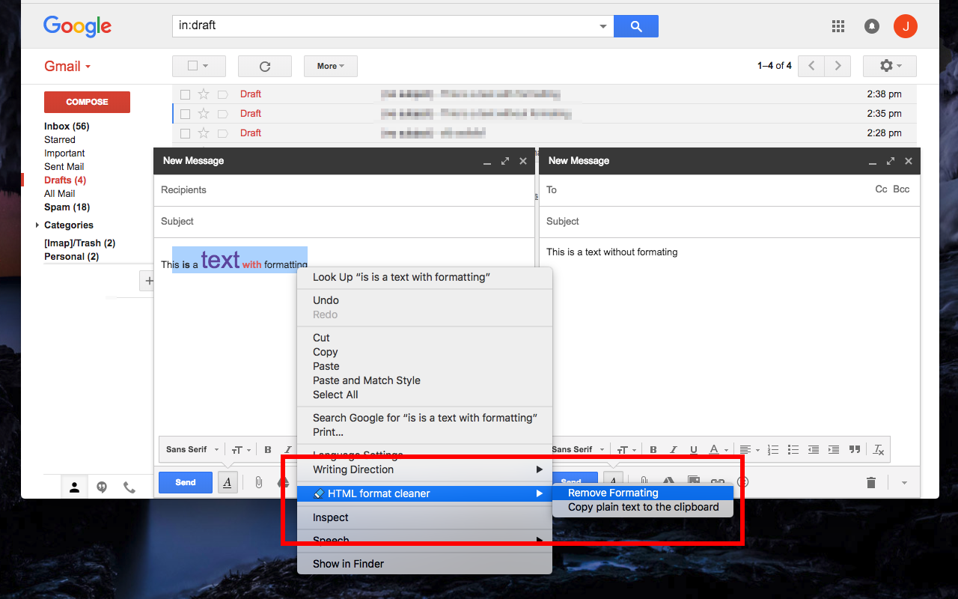Open the More actions dropdown

330,66
